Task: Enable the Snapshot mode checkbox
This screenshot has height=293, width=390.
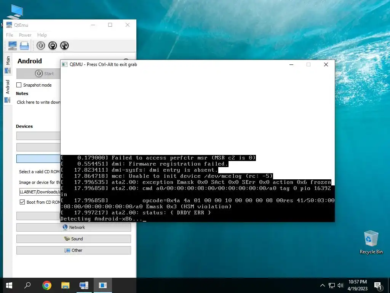Action: pos(19,85)
